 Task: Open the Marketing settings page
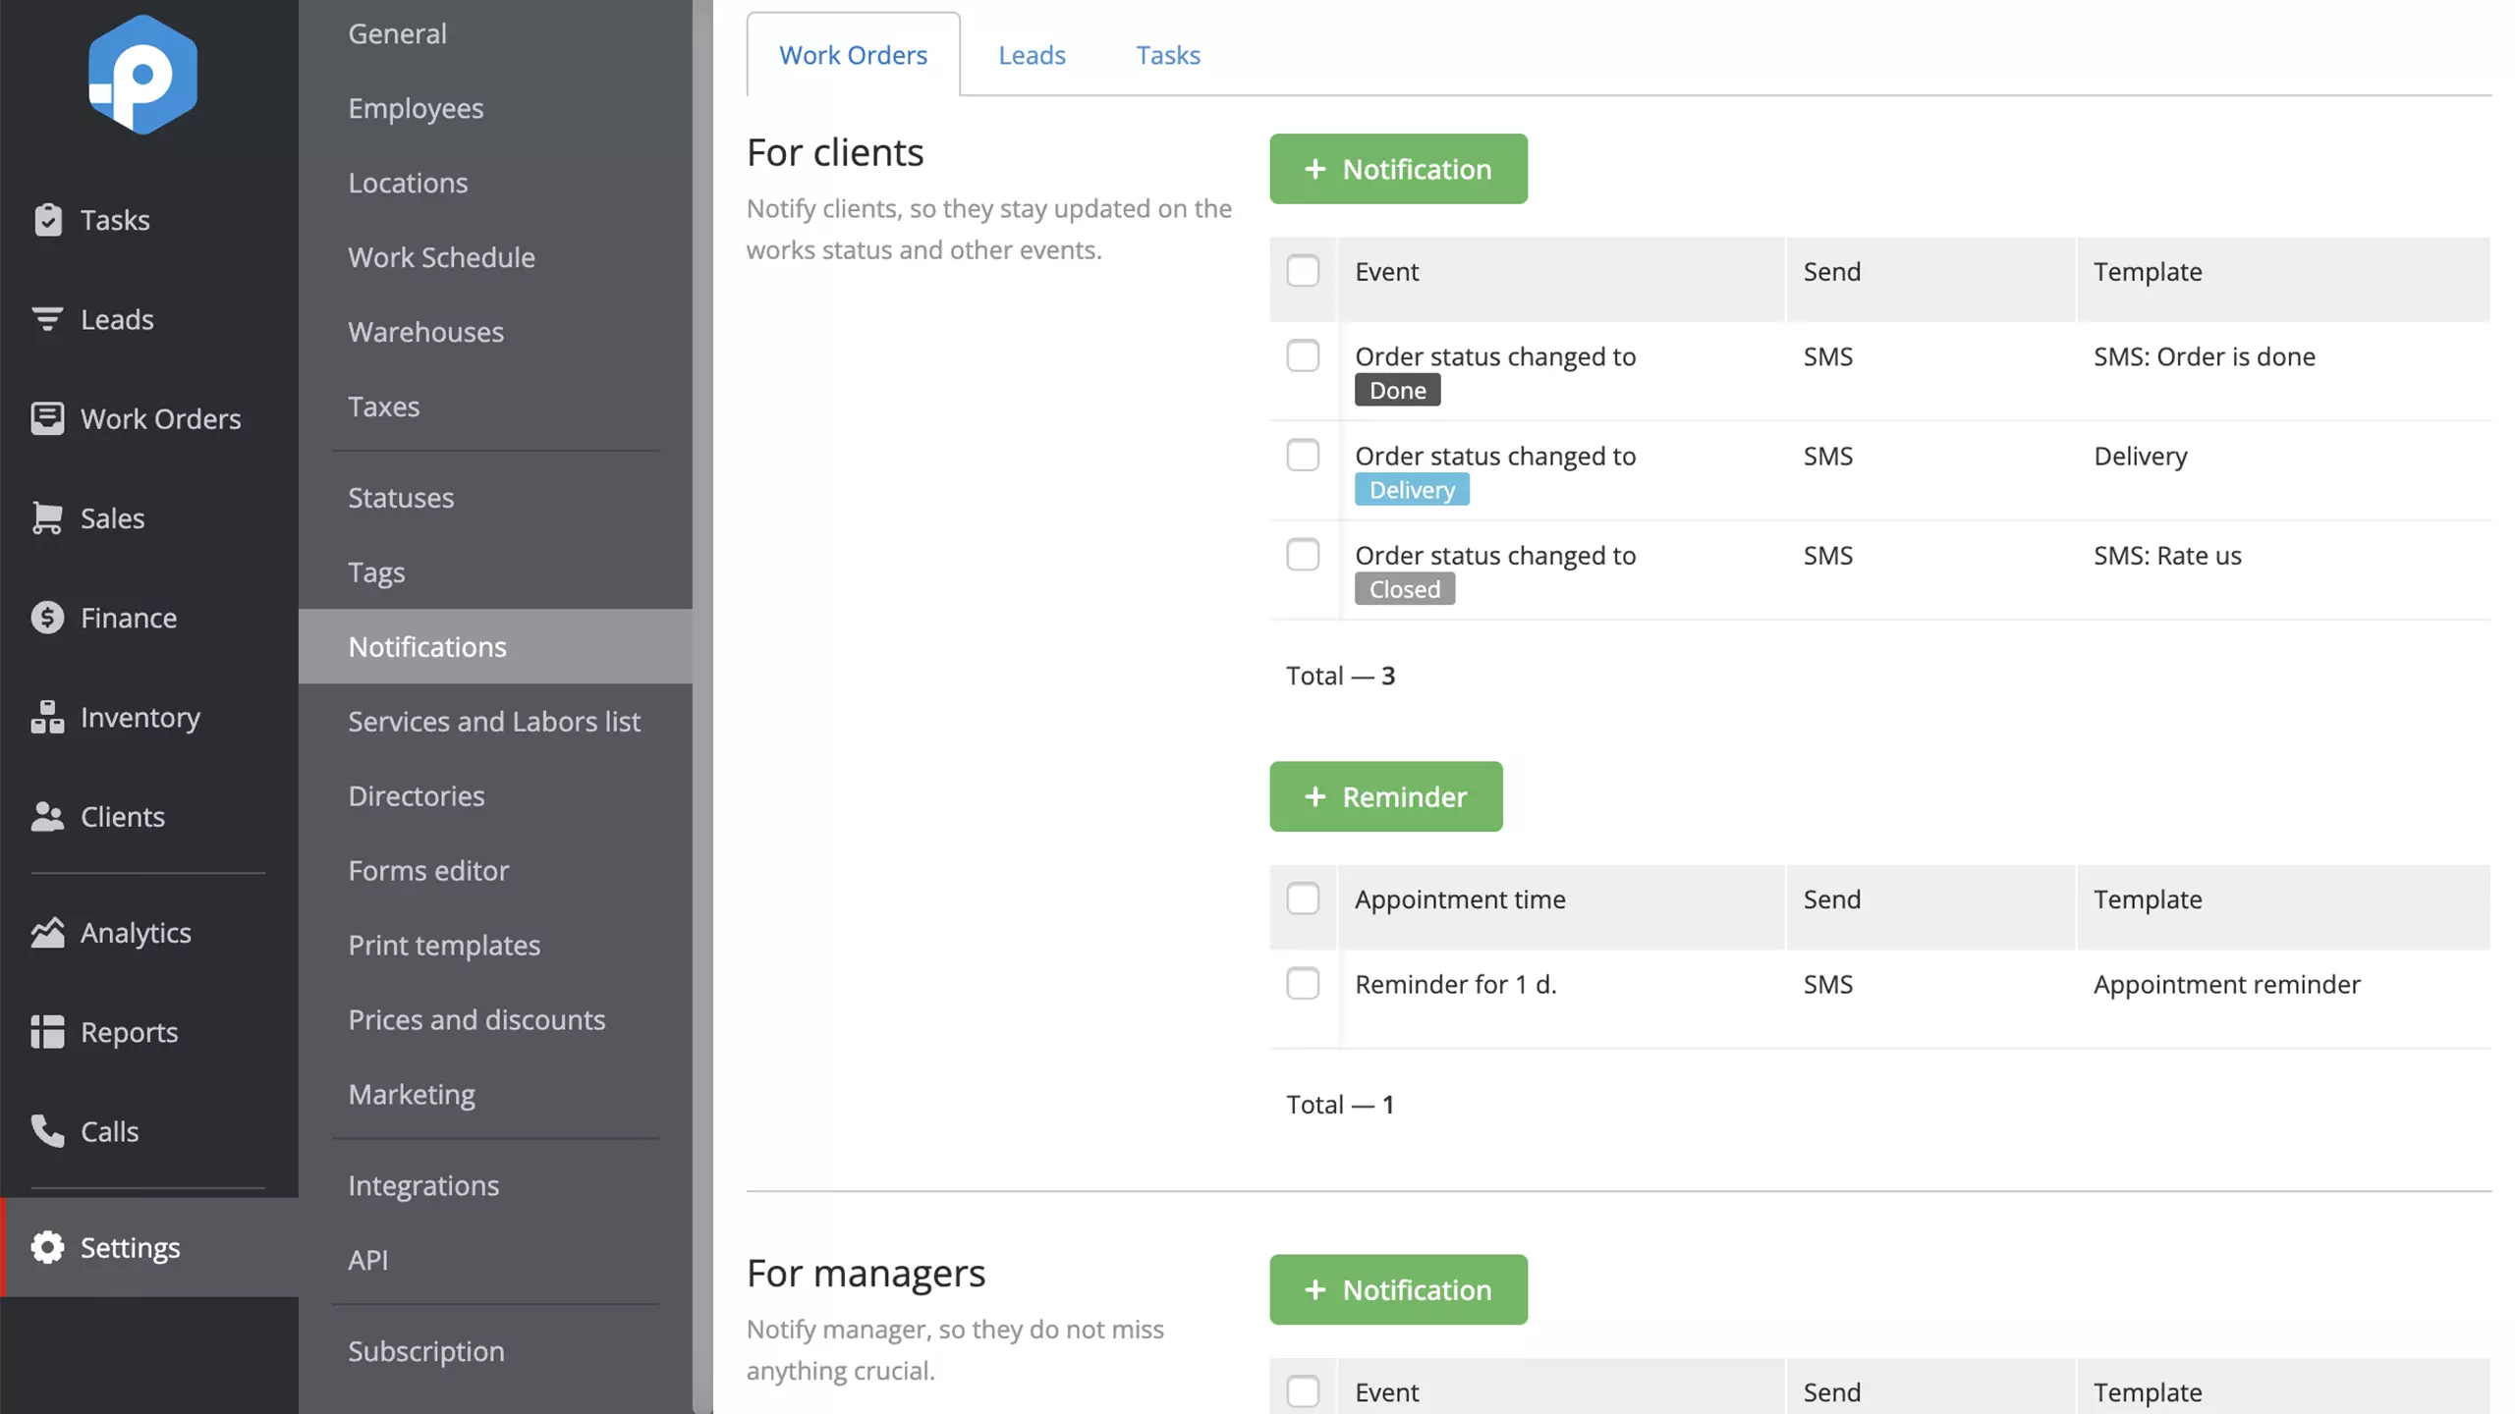click(411, 1093)
